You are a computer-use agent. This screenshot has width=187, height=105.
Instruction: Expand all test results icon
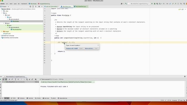pos(15,79)
